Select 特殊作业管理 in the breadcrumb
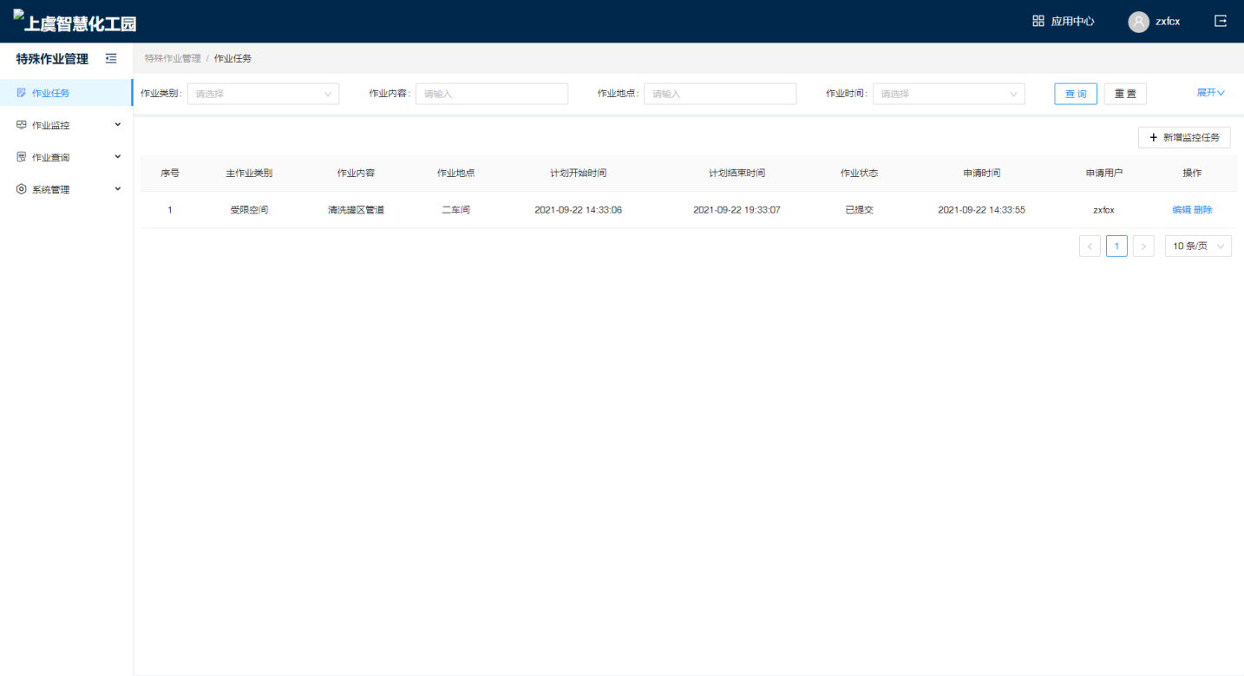Image resolution: width=1244 pixels, height=676 pixels. (x=173, y=58)
